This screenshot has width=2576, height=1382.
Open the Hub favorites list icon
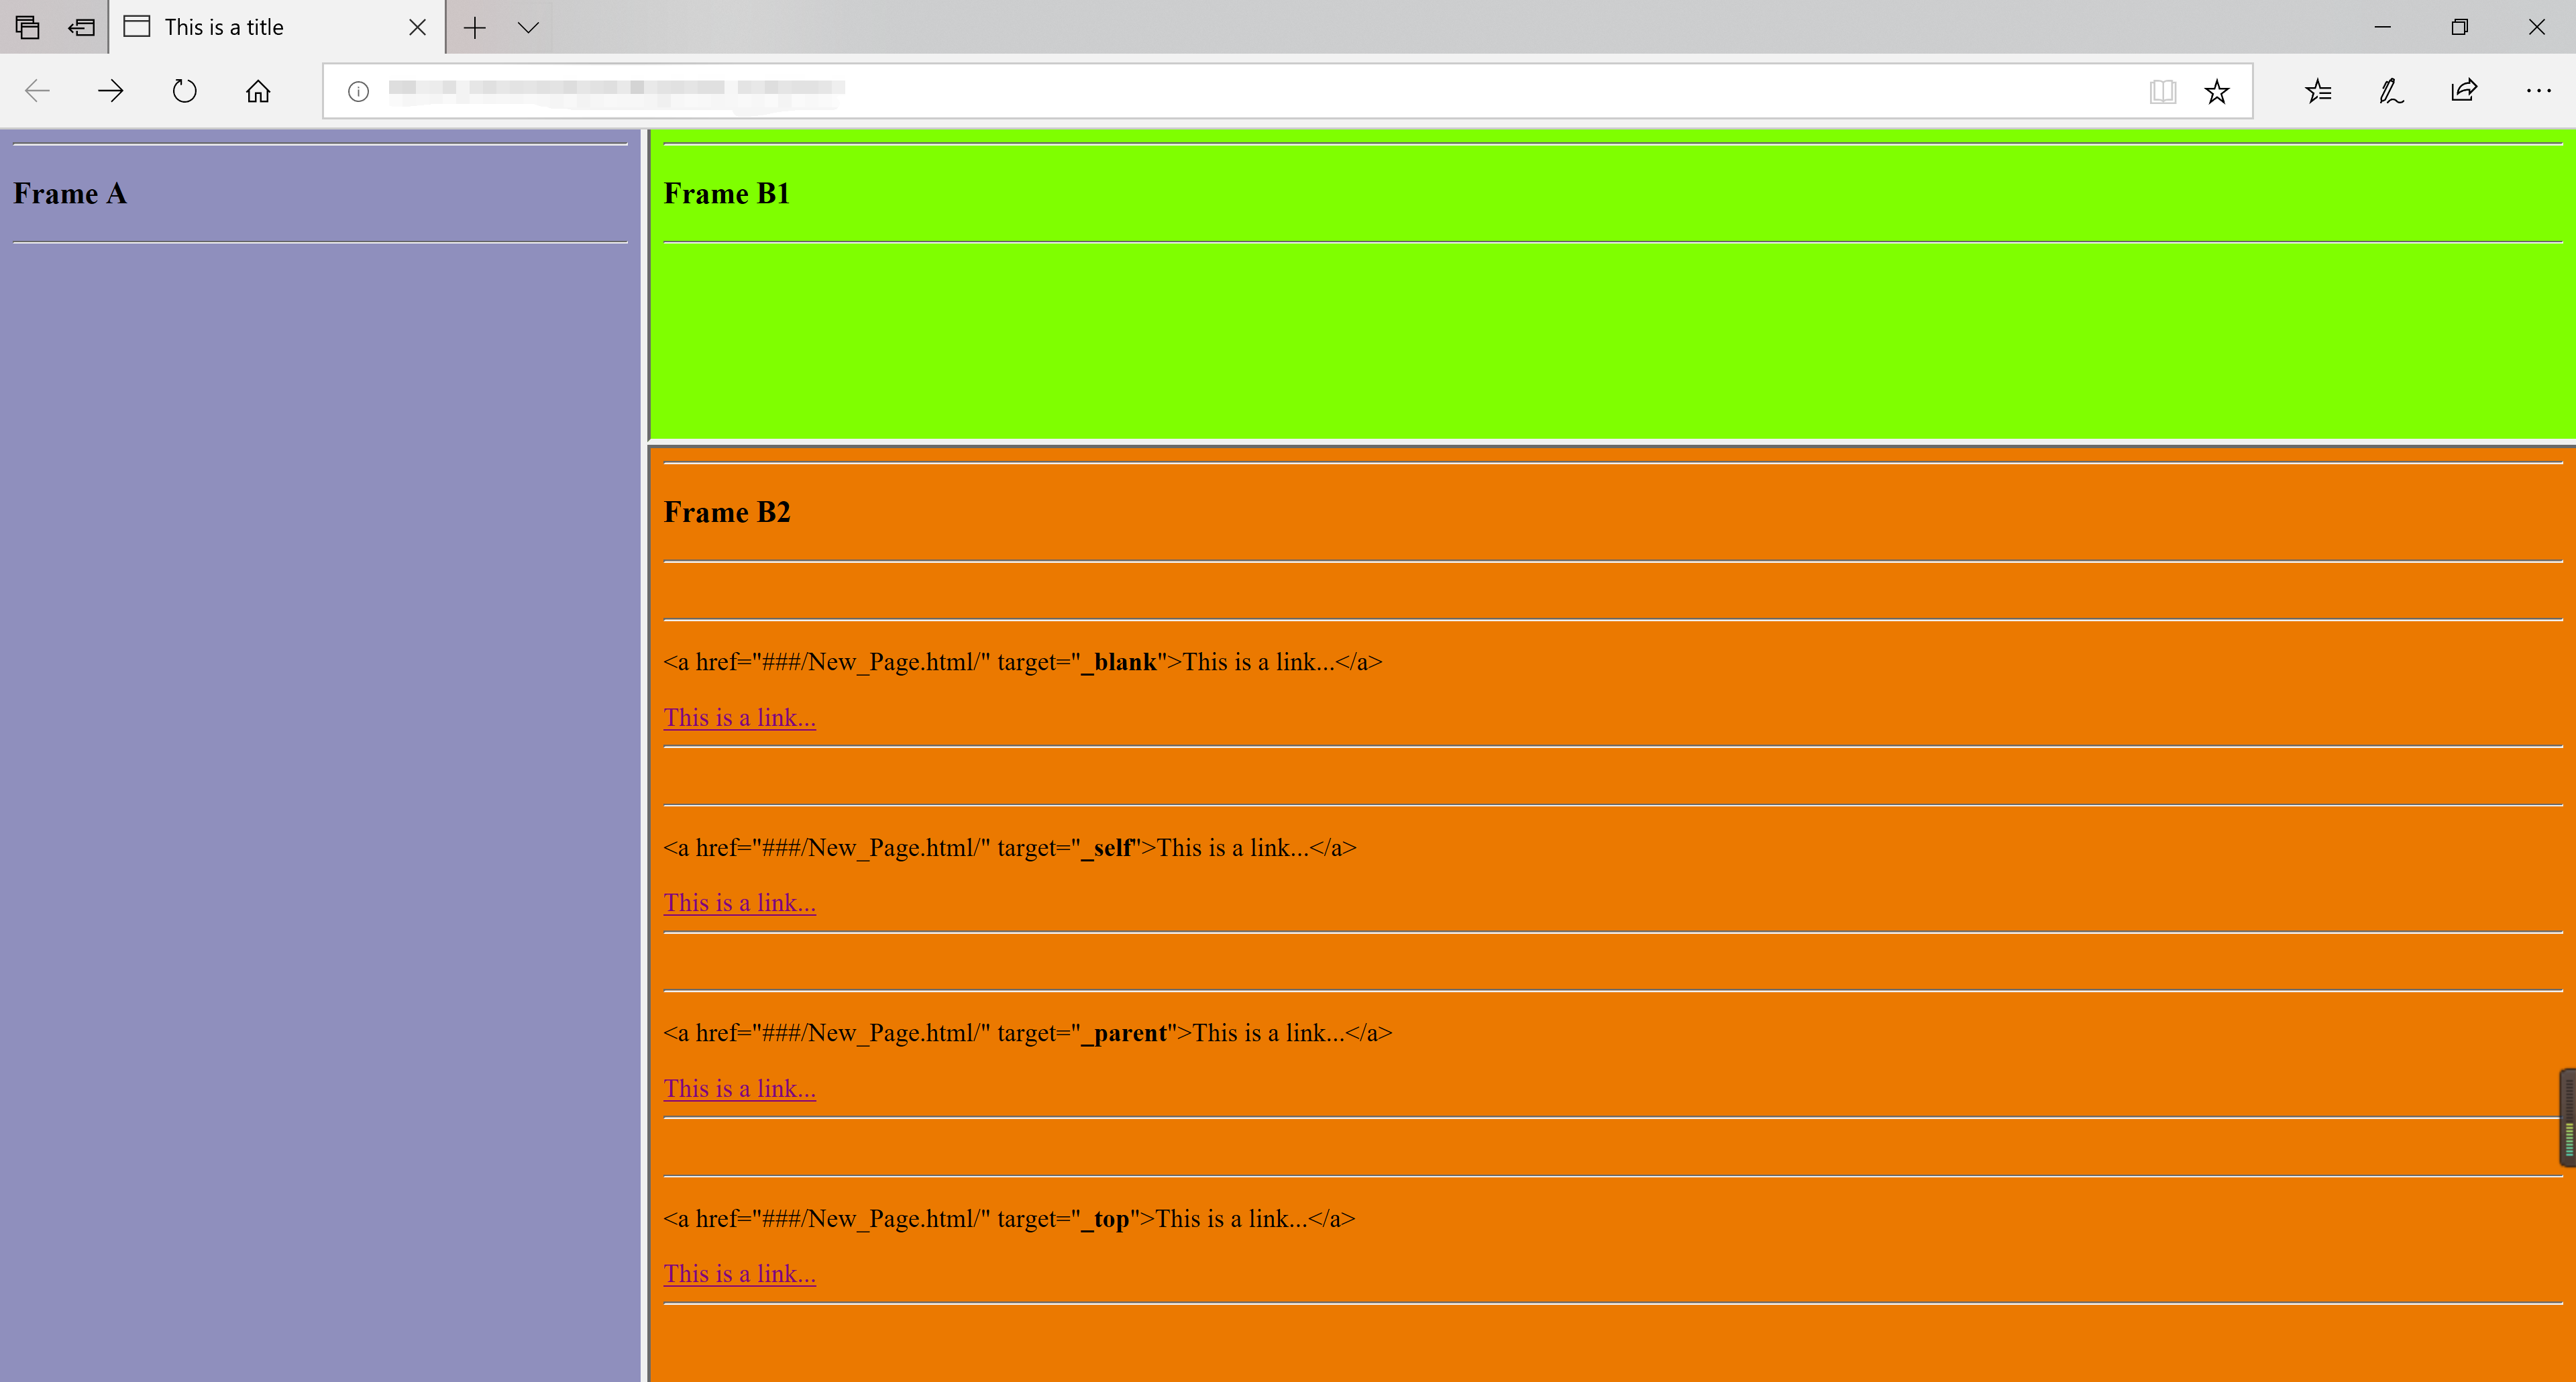tap(2318, 91)
